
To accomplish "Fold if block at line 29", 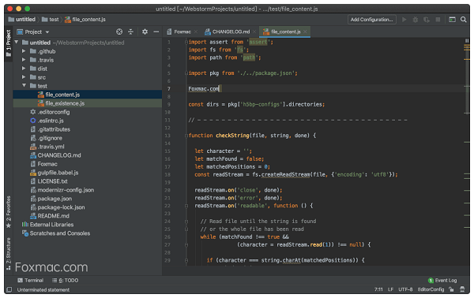I will [x=186, y=261].
